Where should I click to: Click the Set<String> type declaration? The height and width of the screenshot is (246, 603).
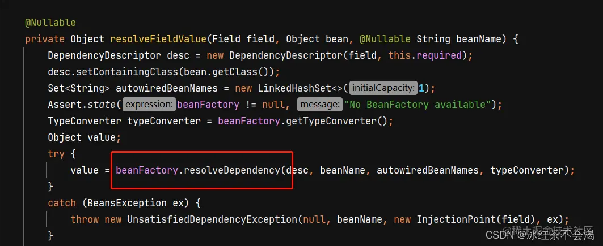[79, 89]
